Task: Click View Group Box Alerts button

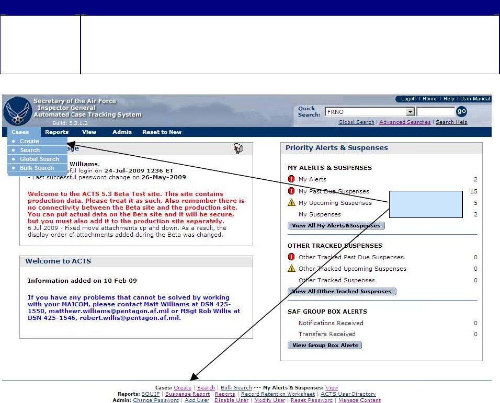Action: [325, 346]
